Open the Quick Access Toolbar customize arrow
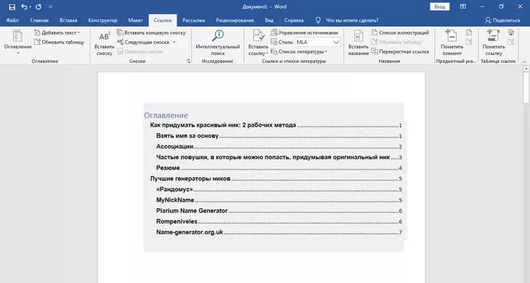 point(50,7)
